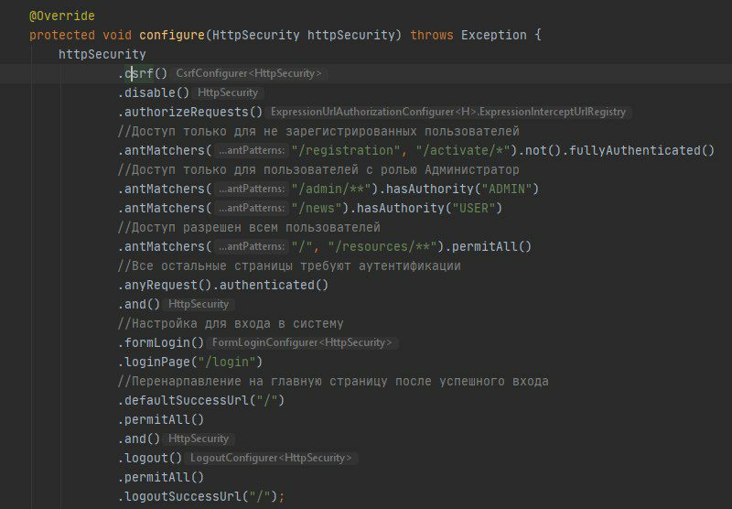
Task: Click the 'protected' keyword
Action: 61,35
